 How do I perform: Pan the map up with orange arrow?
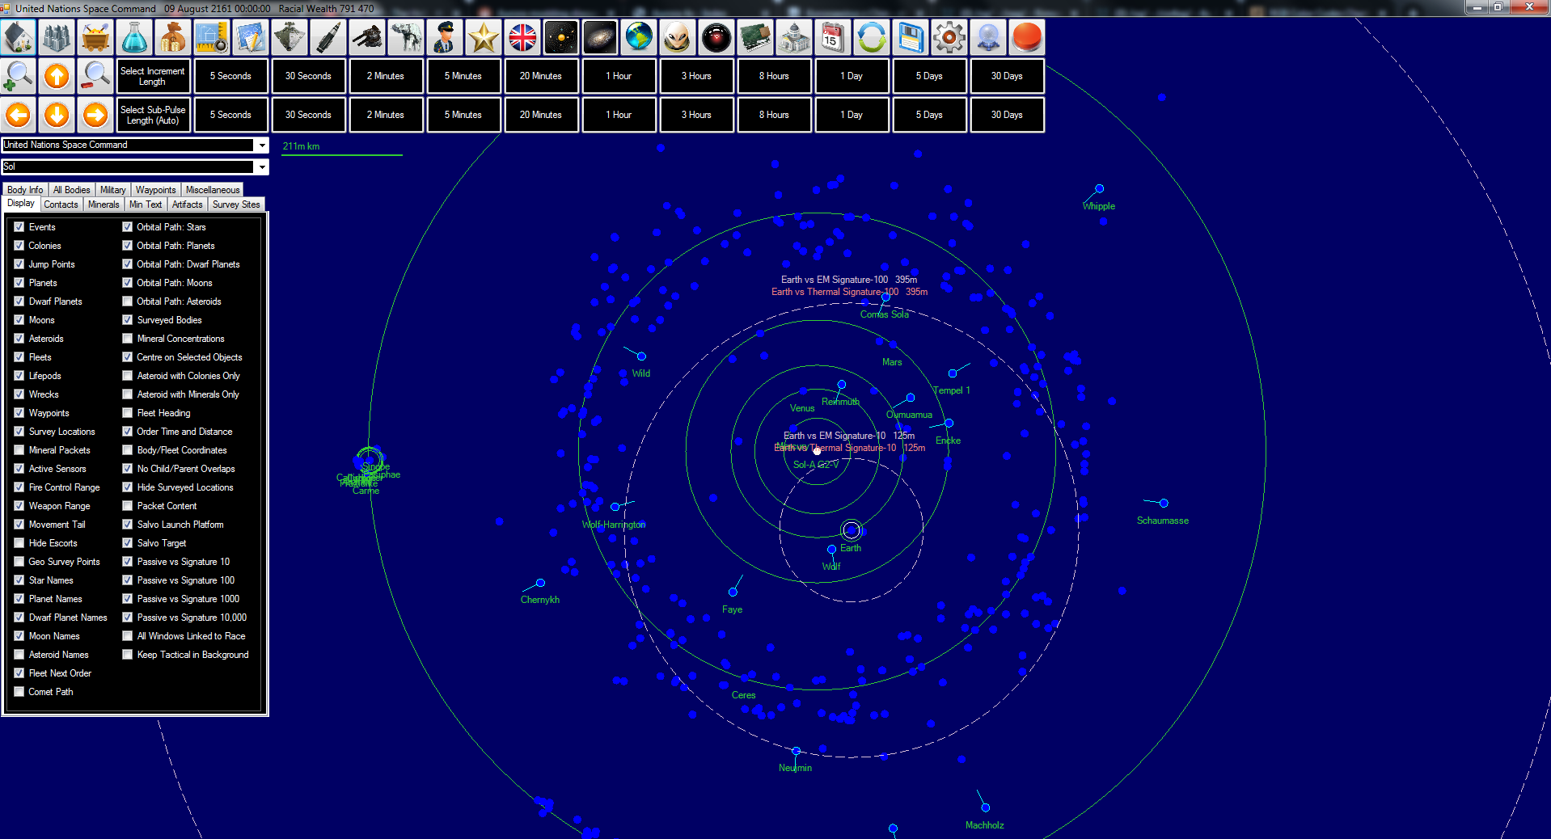(57, 76)
